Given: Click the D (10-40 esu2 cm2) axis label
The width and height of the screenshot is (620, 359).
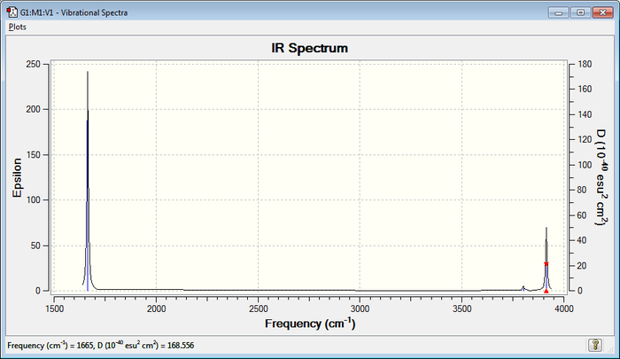Looking at the screenshot, I should [601, 177].
